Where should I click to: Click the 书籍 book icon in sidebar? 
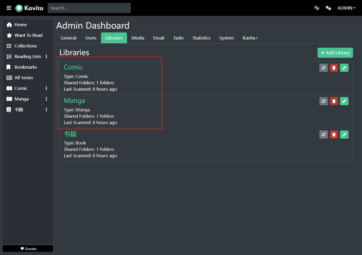(x=9, y=109)
